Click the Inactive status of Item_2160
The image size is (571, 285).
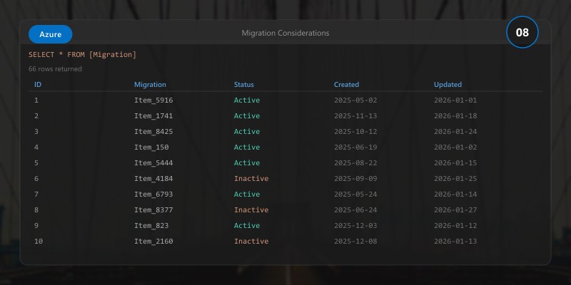pos(251,241)
